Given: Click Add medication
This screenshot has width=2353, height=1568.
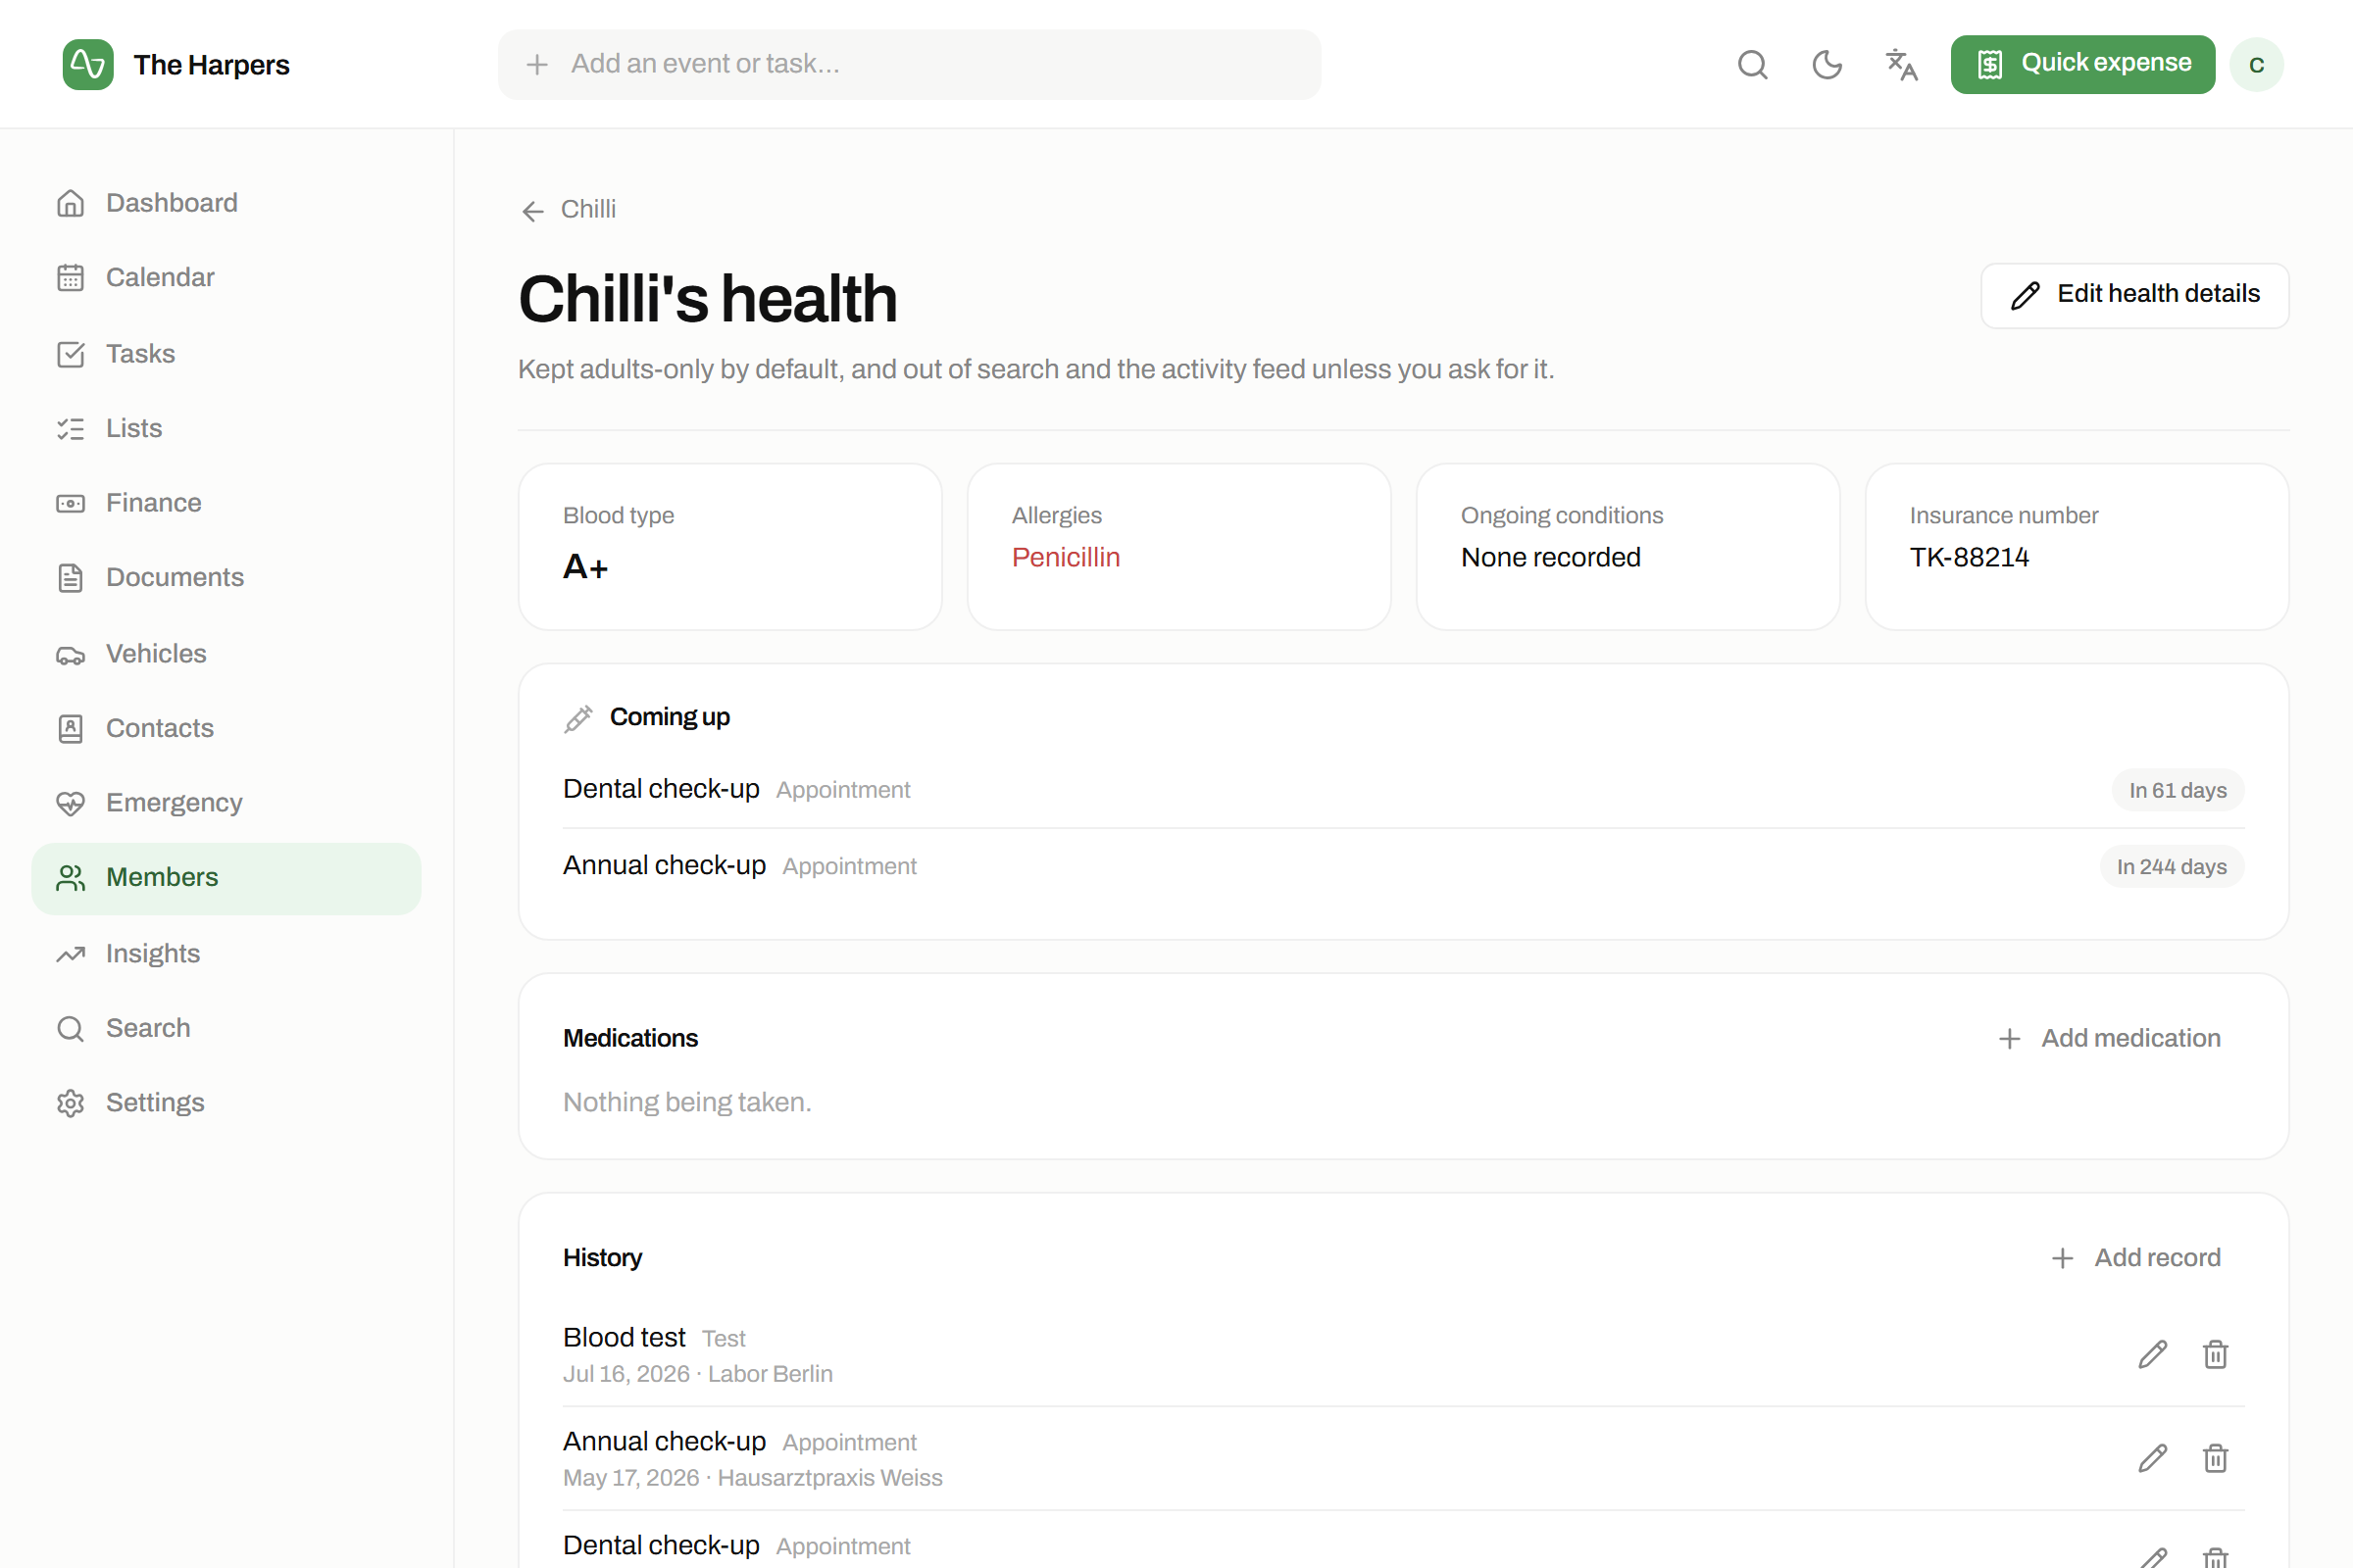Looking at the screenshot, I should (2109, 1038).
